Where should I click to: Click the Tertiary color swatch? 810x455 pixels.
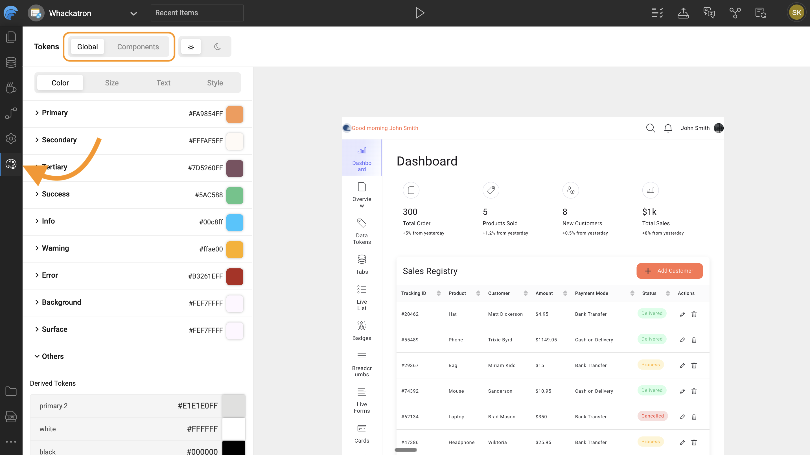[x=235, y=168]
